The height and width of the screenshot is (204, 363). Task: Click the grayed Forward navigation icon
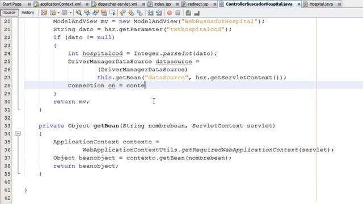pyautogui.click(x=65, y=12)
